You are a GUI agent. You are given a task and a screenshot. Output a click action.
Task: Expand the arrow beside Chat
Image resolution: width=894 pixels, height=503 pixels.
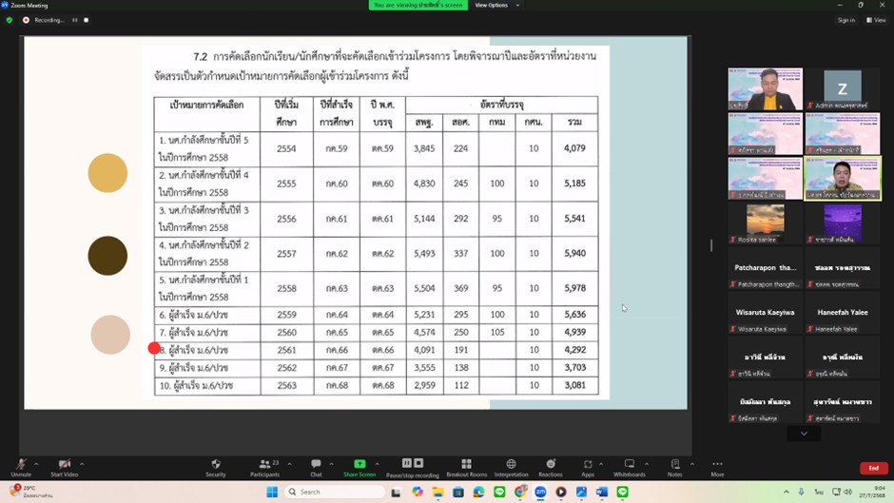(x=331, y=464)
